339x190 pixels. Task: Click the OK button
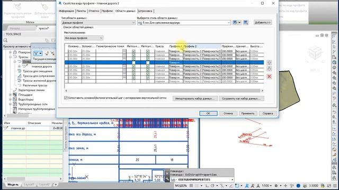208,113
